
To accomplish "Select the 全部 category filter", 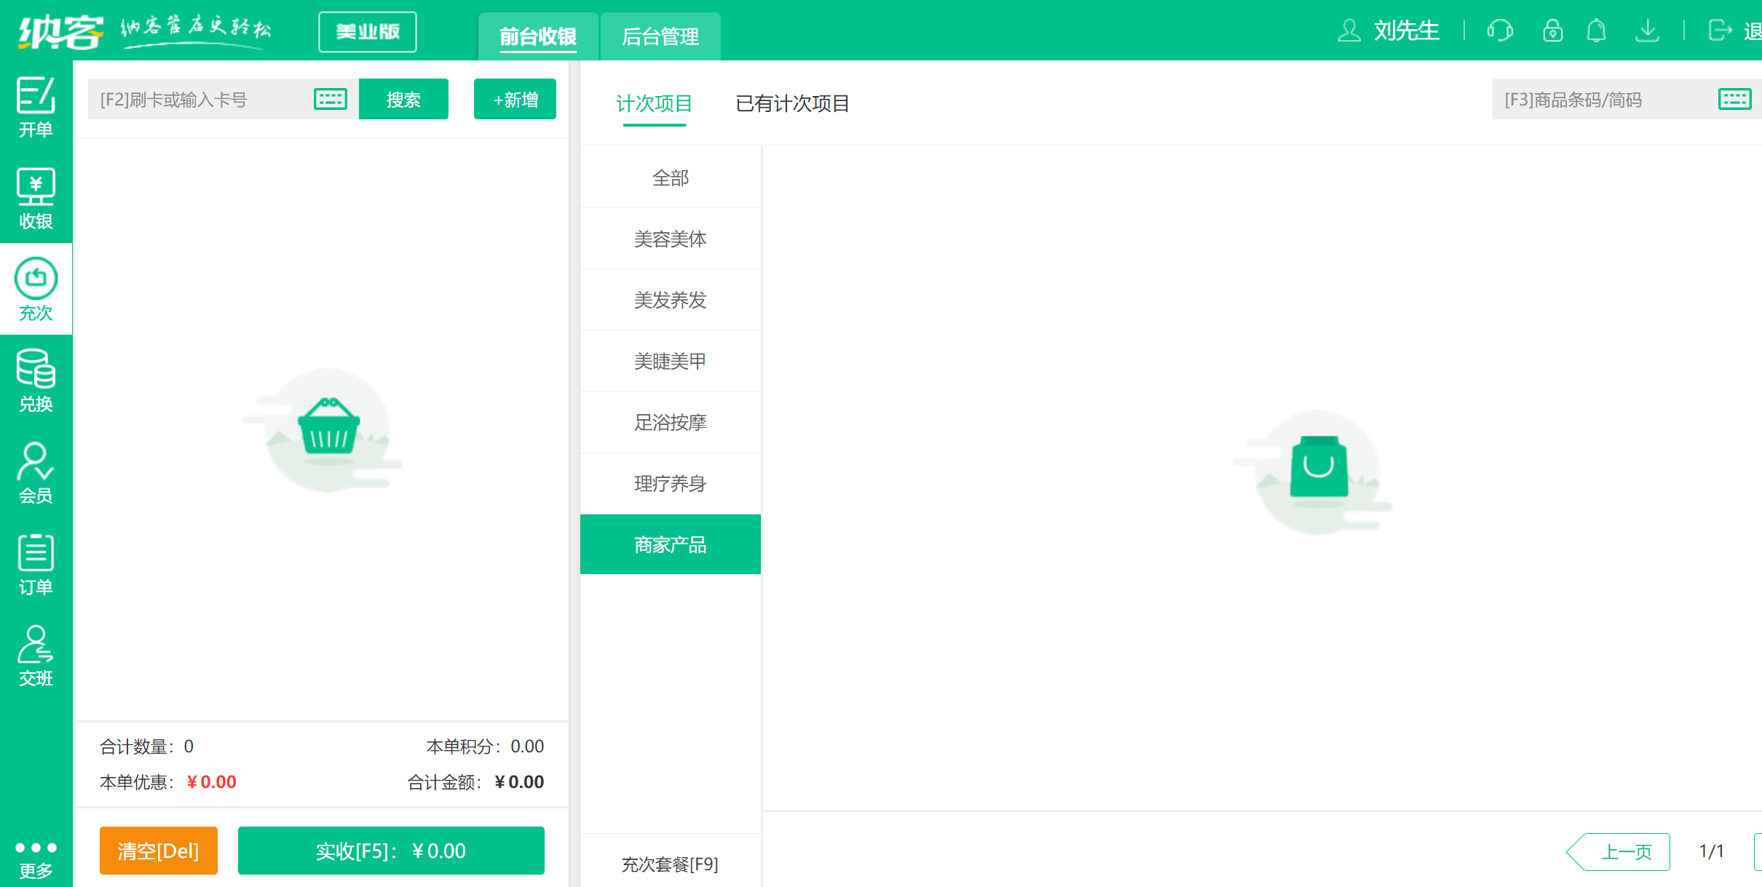I will [x=670, y=177].
